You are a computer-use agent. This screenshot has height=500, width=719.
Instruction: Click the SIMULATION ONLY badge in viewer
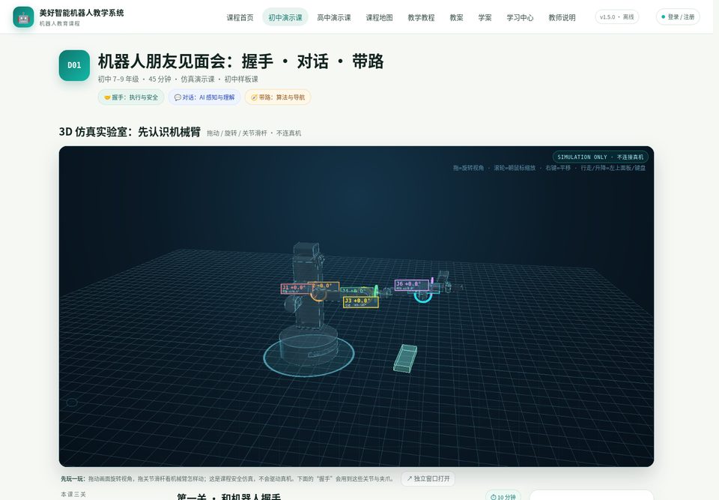pyautogui.click(x=600, y=157)
